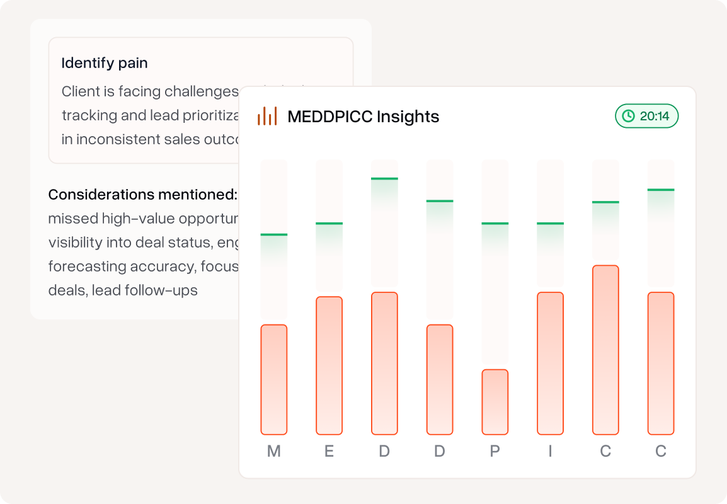This screenshot has width=727, height=504.
Task: Click the green target line in I column
Action: tap(550, 224)
